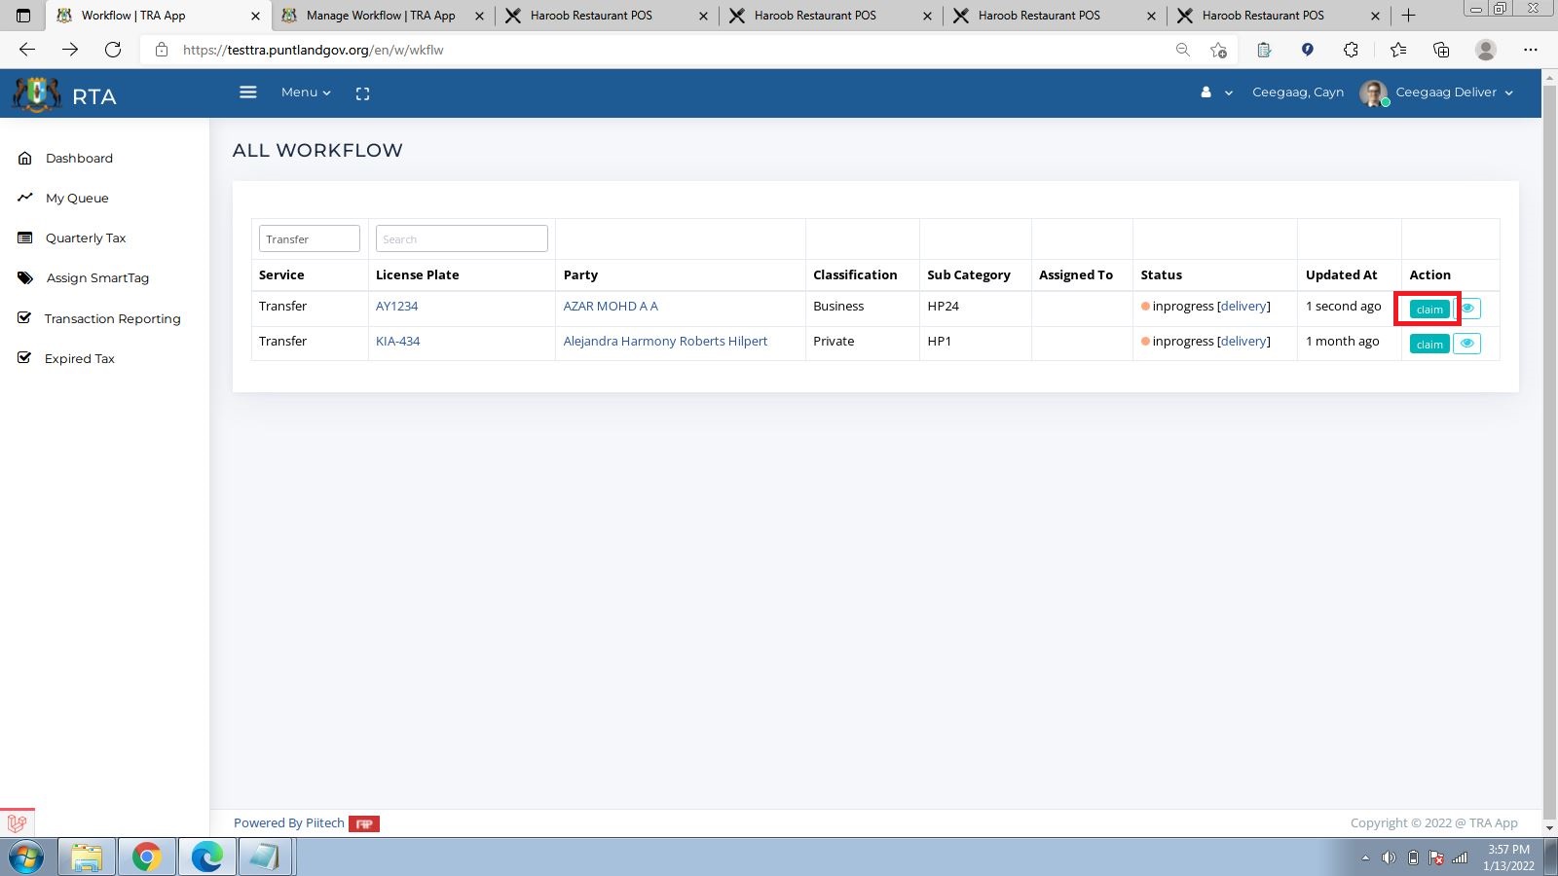Viewport: 1558px width, 876px height.
Task: Click the Transaction Reporting checkmark icon
Action: click(x=24, y=317)
